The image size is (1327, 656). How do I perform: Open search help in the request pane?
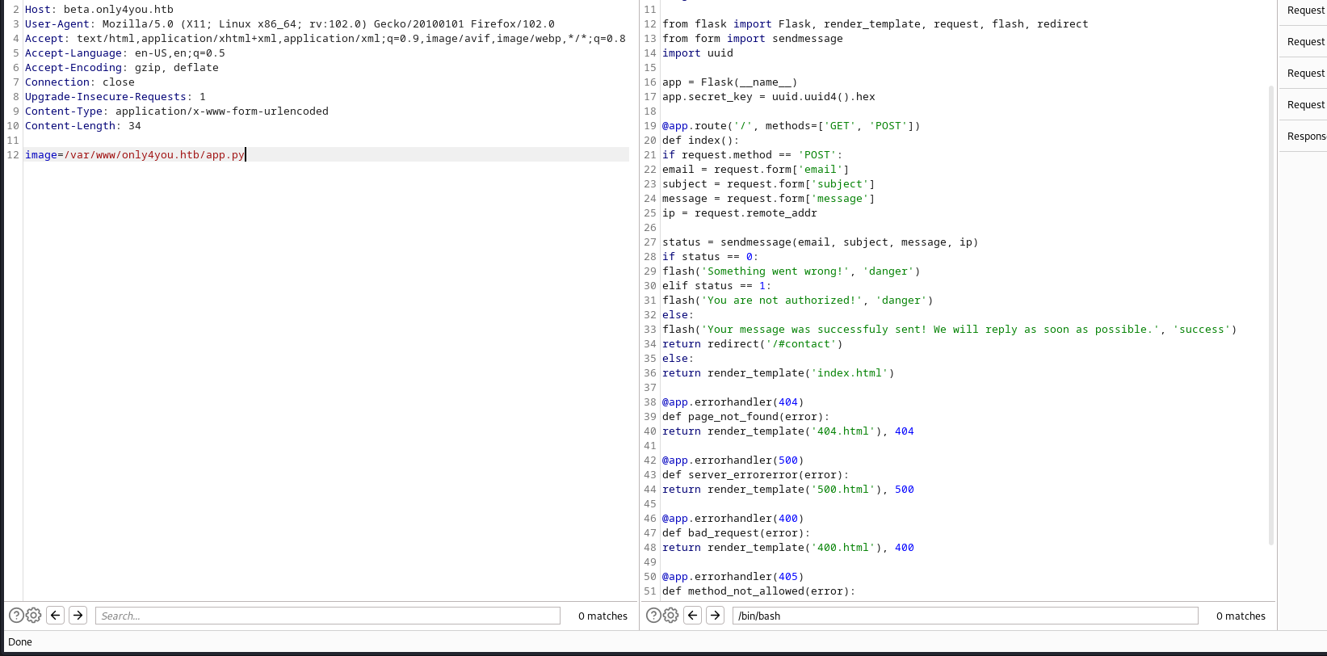point(15,616)
